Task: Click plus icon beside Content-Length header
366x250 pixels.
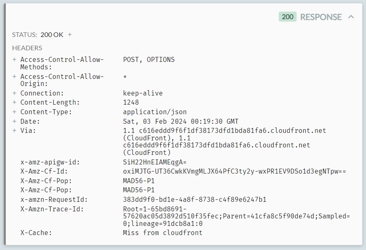Action: 15,102
